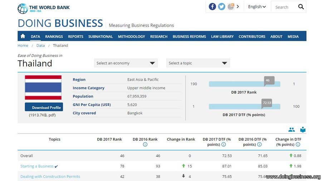The width and height of the screenshot is (322, 181).
Task: Open the Select a topic dropdown
Action: (x=198, y=63)
